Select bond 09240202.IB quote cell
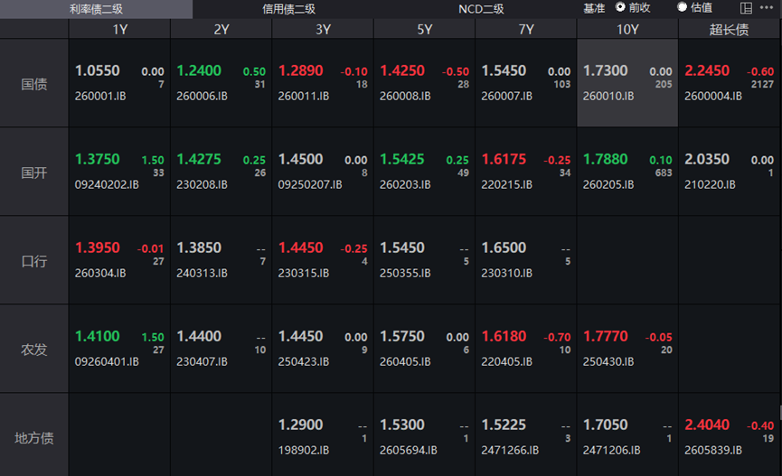This screenshot has width=782, height=476. (119, 172)
